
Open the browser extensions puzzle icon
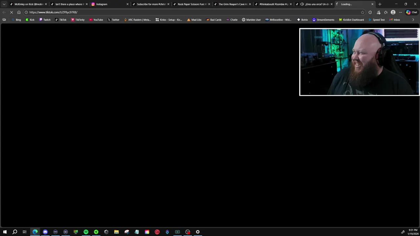pos(370,12)
